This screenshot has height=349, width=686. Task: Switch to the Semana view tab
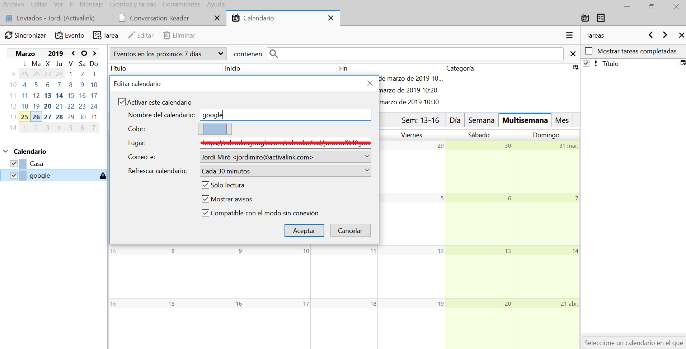point(481,120)
